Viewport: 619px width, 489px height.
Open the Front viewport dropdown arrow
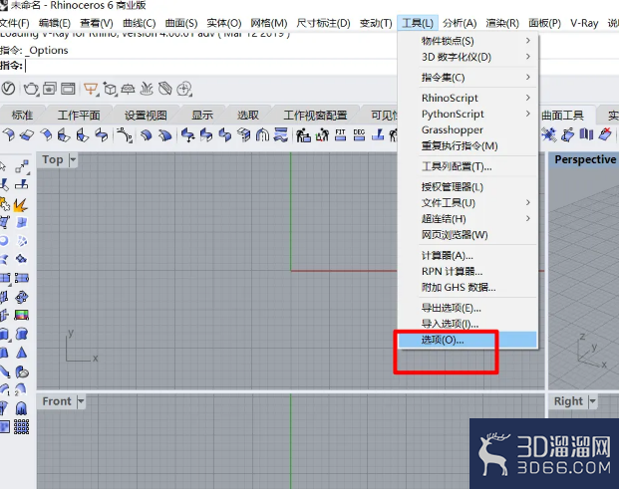[81, 401]
